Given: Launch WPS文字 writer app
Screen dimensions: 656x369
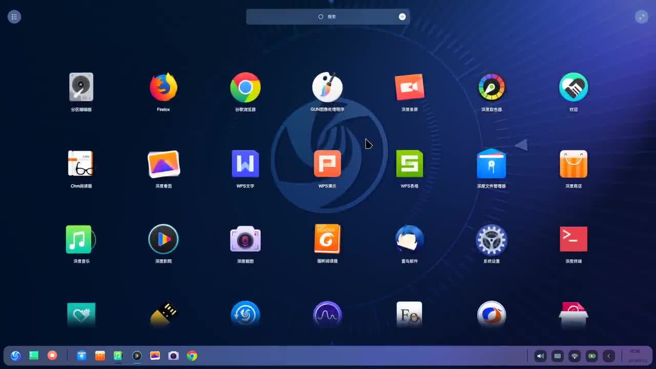Looking at the screenshot, I should point(245,163).
